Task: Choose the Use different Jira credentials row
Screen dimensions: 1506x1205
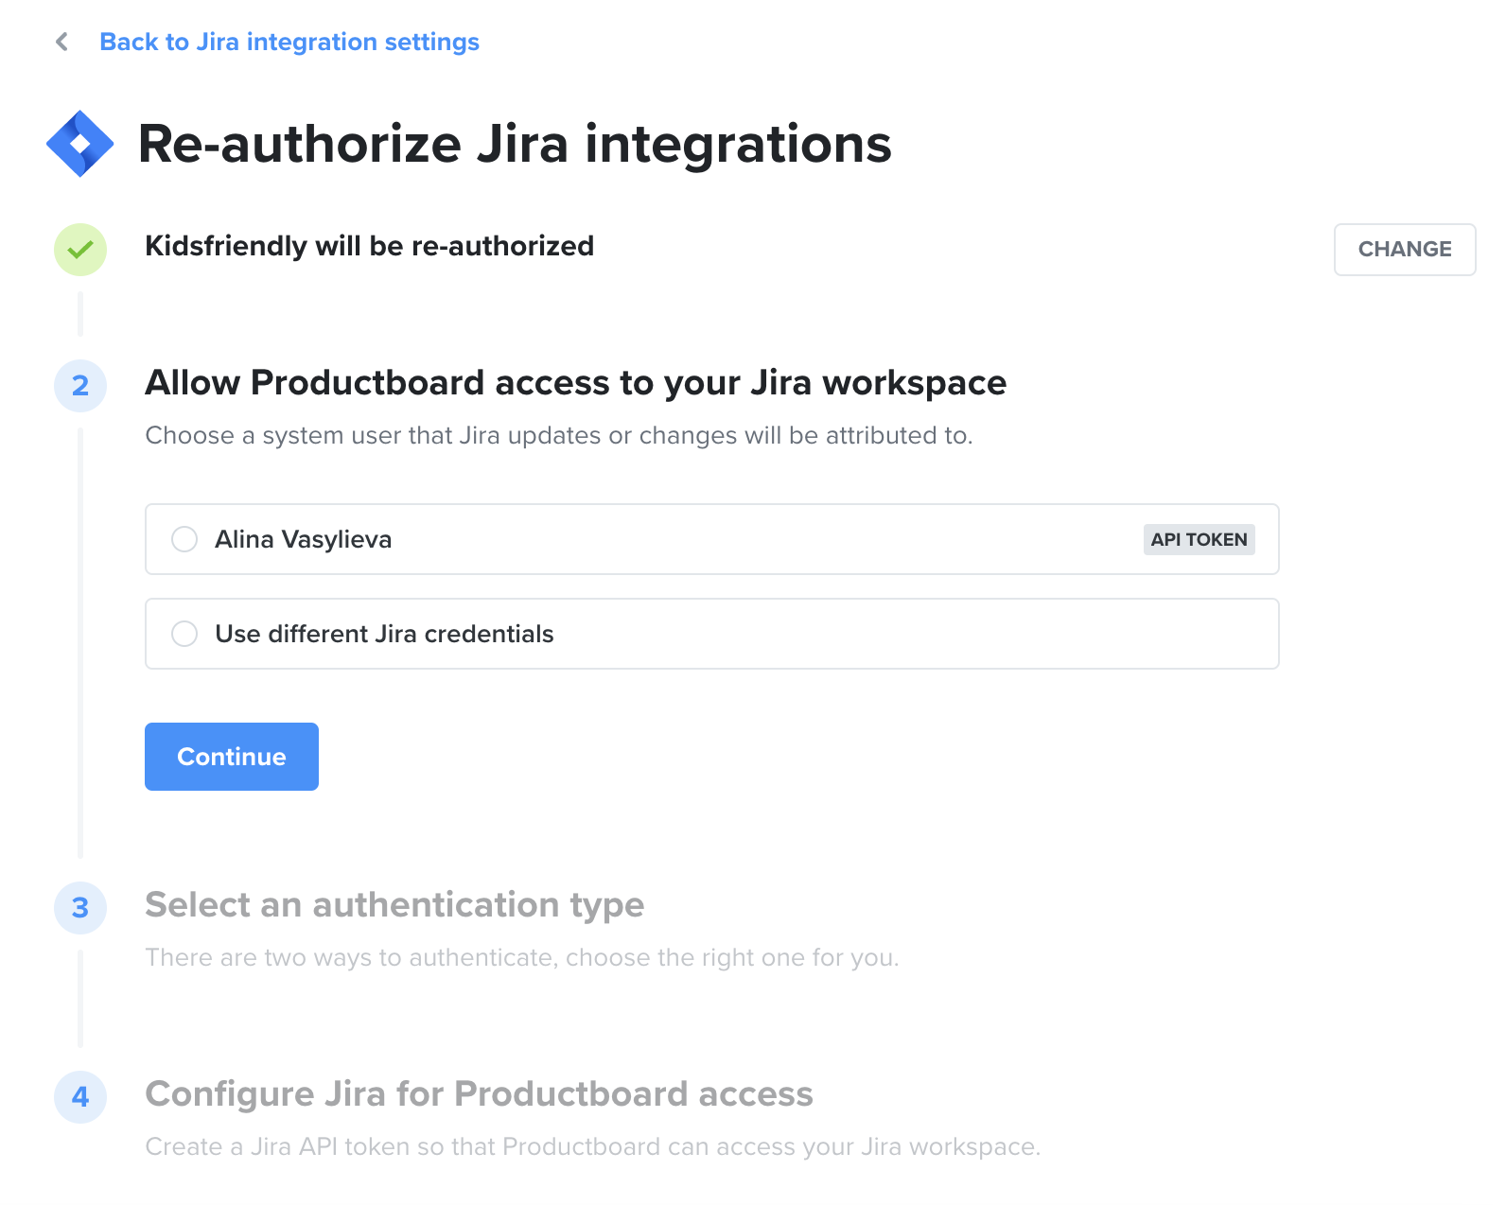Action: (712, 634)
